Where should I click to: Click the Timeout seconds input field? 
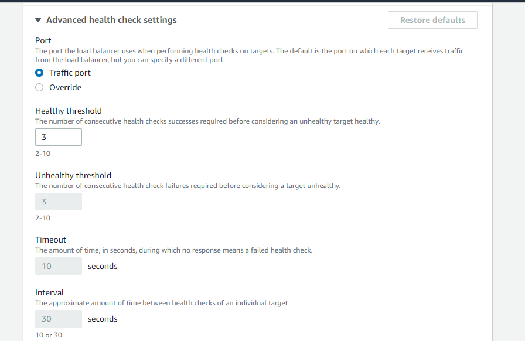coord(59,266)
